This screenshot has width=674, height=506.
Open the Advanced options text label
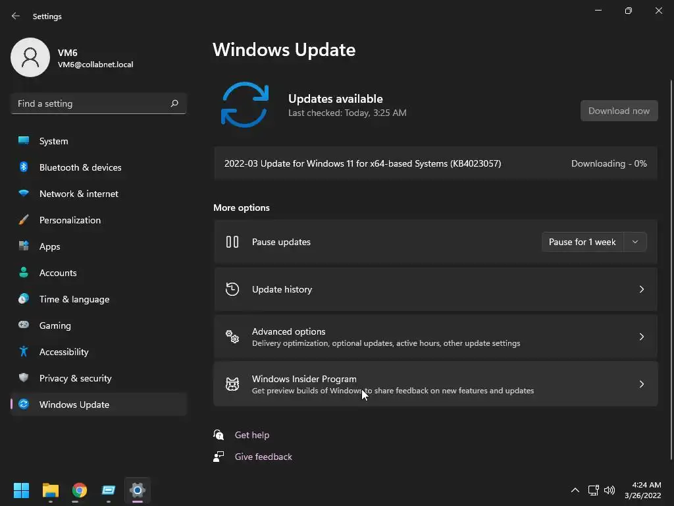288,331
